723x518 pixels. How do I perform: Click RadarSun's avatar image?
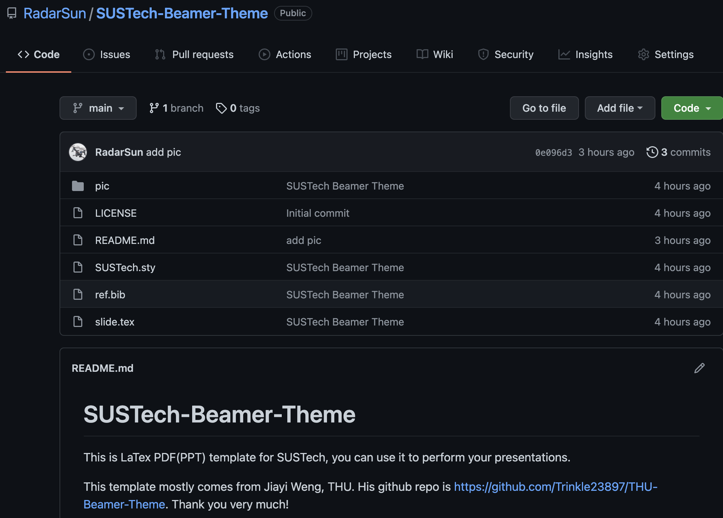78,152
